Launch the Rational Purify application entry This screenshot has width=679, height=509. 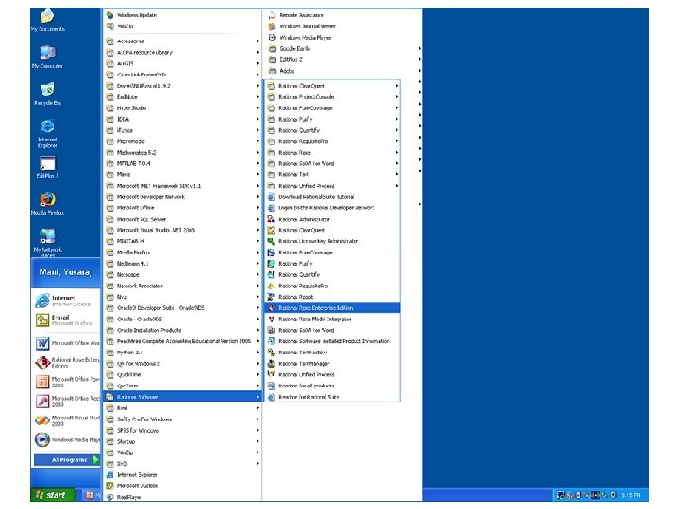[332, 264]
